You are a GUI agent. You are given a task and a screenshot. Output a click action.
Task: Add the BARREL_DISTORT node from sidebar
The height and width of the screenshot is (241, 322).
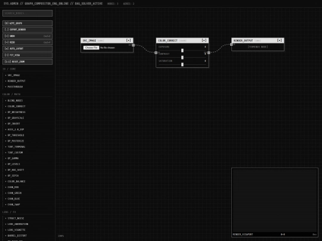tap(27, 236)
